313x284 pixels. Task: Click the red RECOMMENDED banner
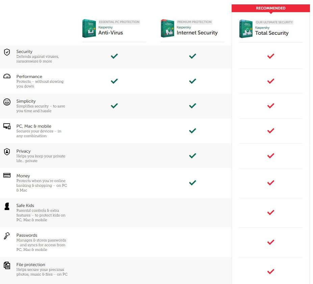[x=270, y=8]
